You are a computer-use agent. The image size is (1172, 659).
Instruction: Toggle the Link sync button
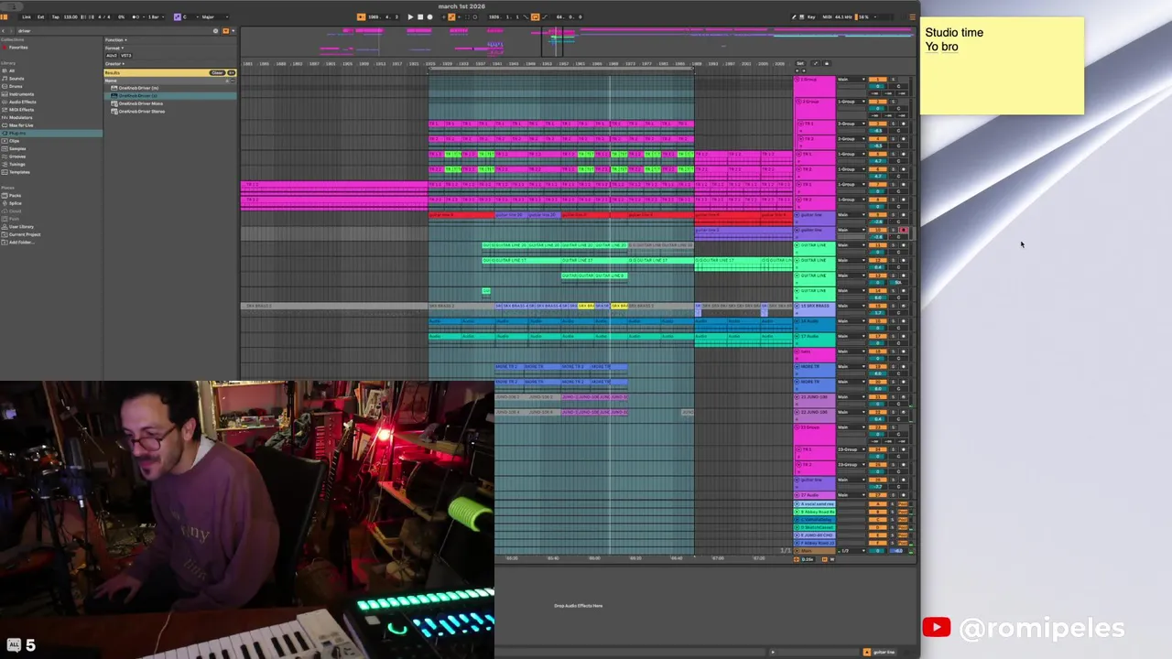[x=27, y=16]
